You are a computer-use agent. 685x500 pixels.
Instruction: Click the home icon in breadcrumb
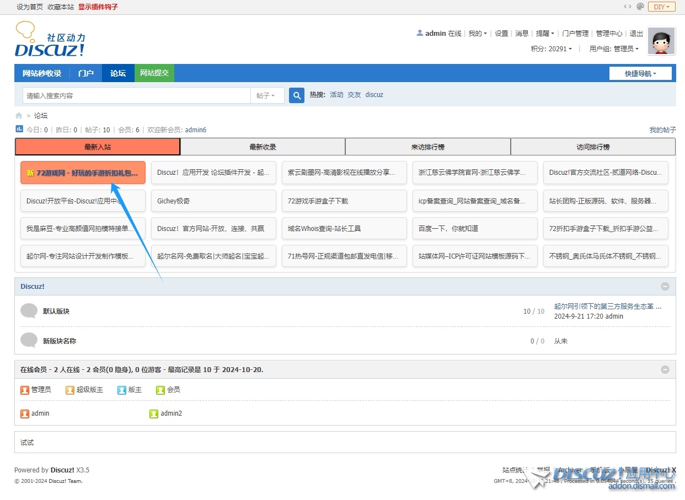click(x=19, y=116)
